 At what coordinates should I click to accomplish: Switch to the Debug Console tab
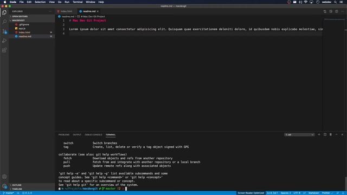[93, 135]
